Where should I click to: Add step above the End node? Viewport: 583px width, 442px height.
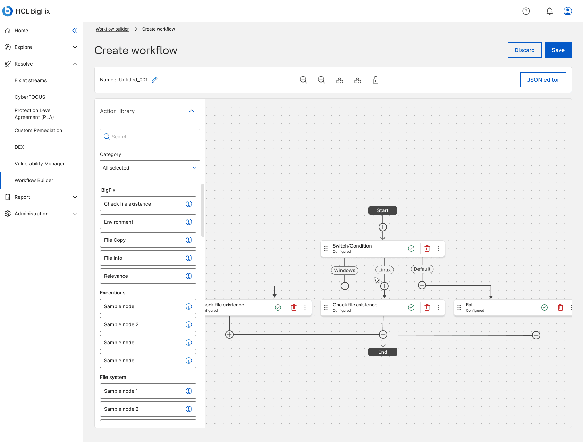383,335
